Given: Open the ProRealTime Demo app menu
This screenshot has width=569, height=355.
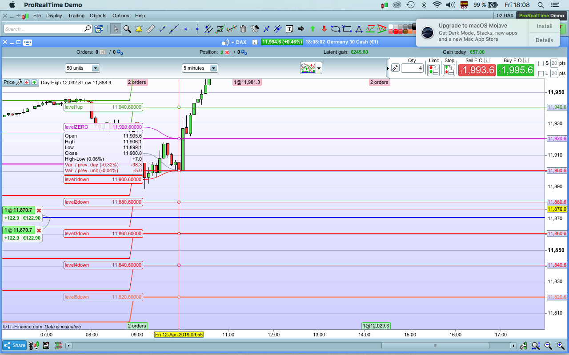Looking at the screenshot, I should 53,5.
